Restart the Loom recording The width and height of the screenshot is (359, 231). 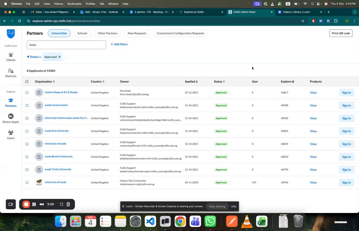(61, 204)
